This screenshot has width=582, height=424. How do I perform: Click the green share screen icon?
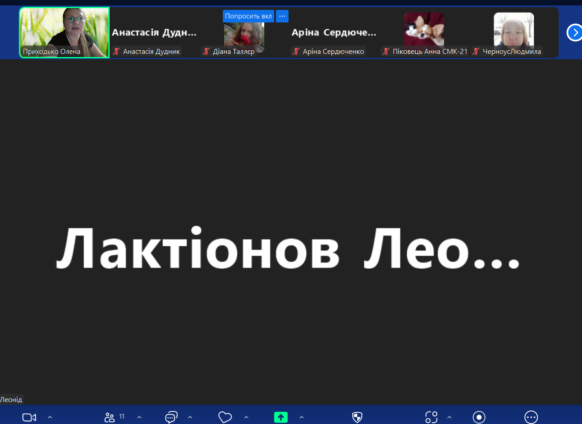coord(281,417)
